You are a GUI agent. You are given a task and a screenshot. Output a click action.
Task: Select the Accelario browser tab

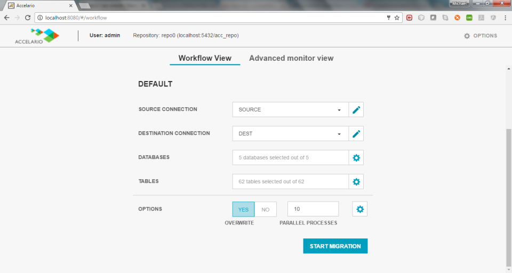(39, 5)
